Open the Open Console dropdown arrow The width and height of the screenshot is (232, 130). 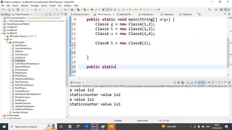point(222,82)
